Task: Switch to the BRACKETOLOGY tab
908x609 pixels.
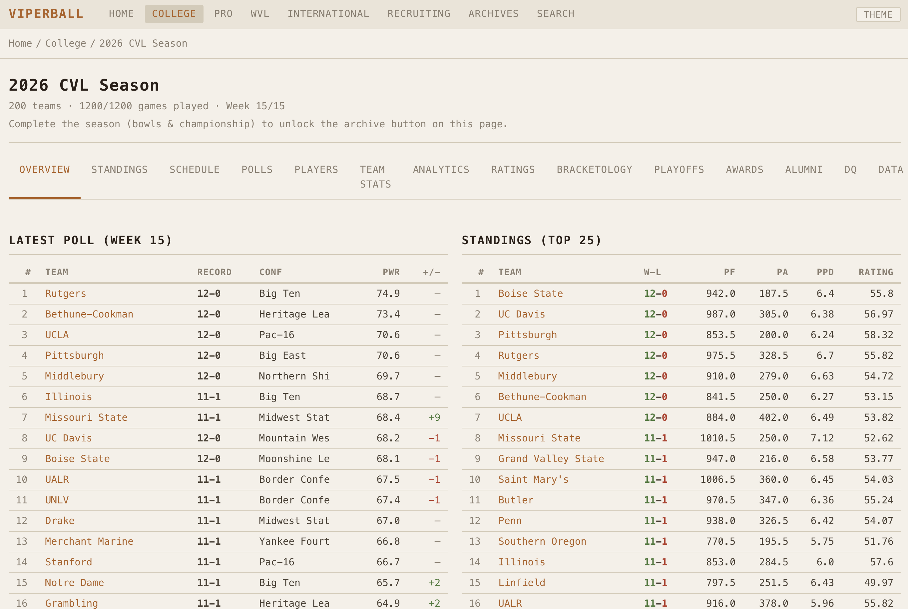Action: [594, 170]
